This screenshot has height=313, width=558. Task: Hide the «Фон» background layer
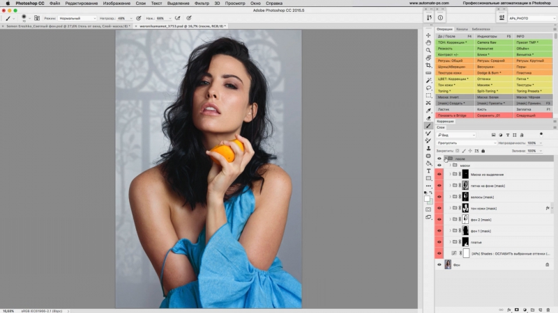coord(439,265)
